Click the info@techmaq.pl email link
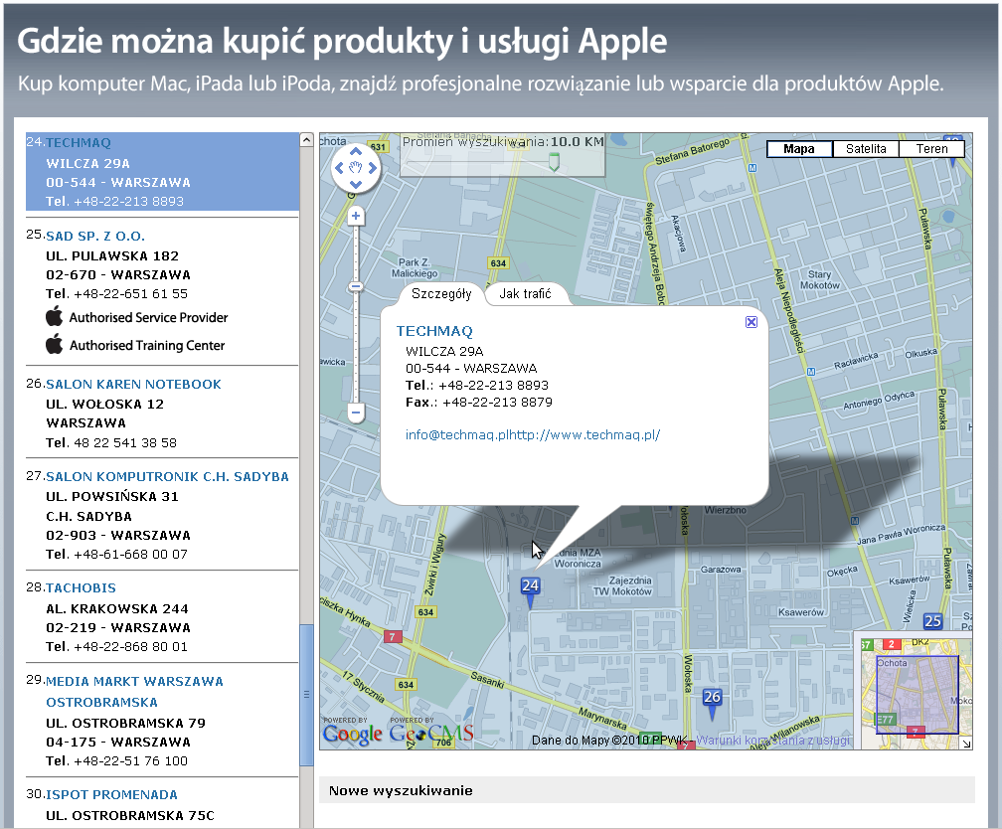The height and width of the screenshot is (829, 1002). pos(457,435)
